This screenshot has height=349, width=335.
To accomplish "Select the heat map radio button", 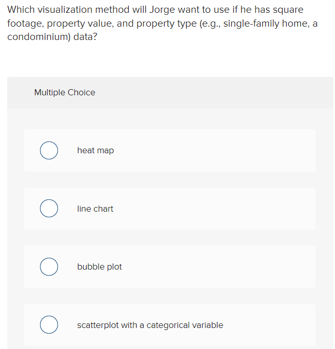I will 49,151.
